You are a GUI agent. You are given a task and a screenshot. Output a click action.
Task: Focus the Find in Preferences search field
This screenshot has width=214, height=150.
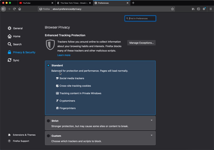coord(140,18)
